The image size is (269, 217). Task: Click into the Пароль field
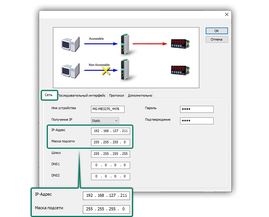(x=197, y=109)
